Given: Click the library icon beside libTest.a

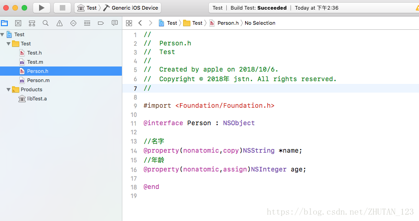Looking at the screenshot, I should click(x=22, y=99).
